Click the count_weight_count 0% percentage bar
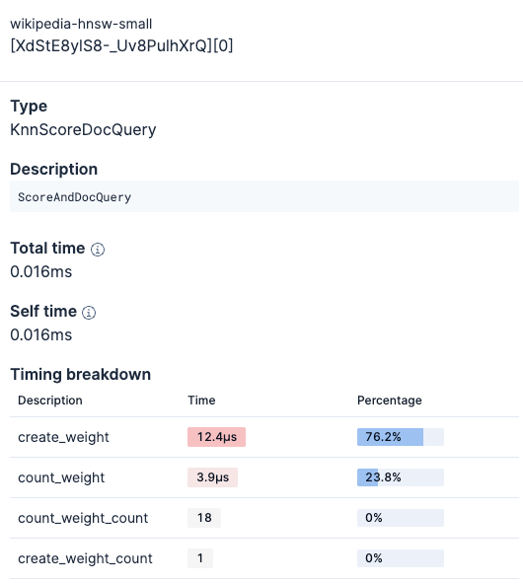Viewport: 523px width, 584px height. (401, 518)
